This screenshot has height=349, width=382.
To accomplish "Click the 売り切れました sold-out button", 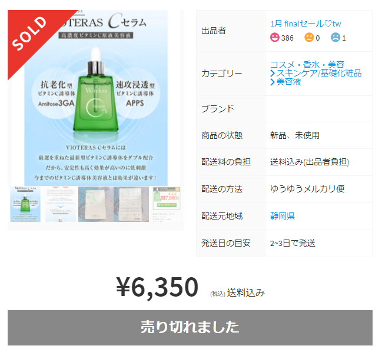I will 190,328.
